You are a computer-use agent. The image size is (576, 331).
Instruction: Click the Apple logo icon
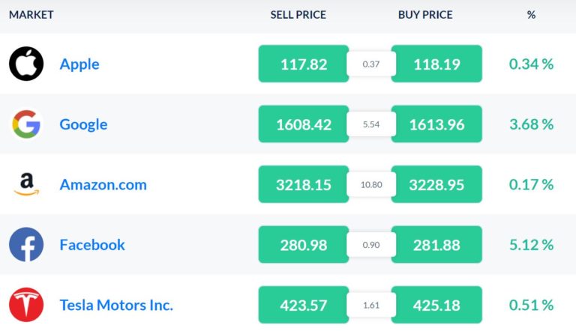point(26,64)
